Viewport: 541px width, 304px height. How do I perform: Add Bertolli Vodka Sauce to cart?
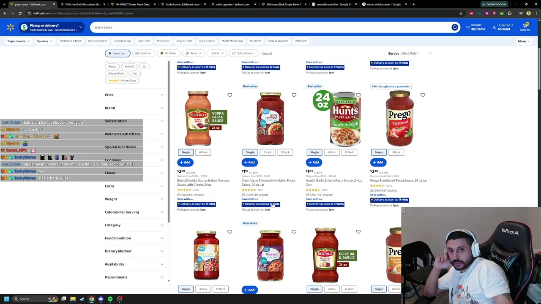coord(185,163)
